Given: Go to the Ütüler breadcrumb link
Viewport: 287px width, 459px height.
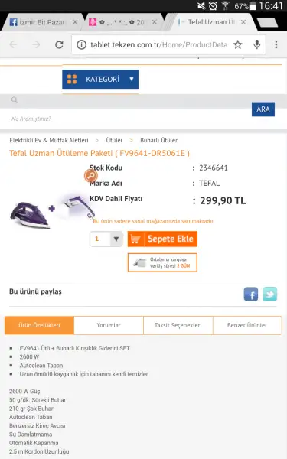Looking at the screenshot, I should pyautogui.click(x=114, y=140).
